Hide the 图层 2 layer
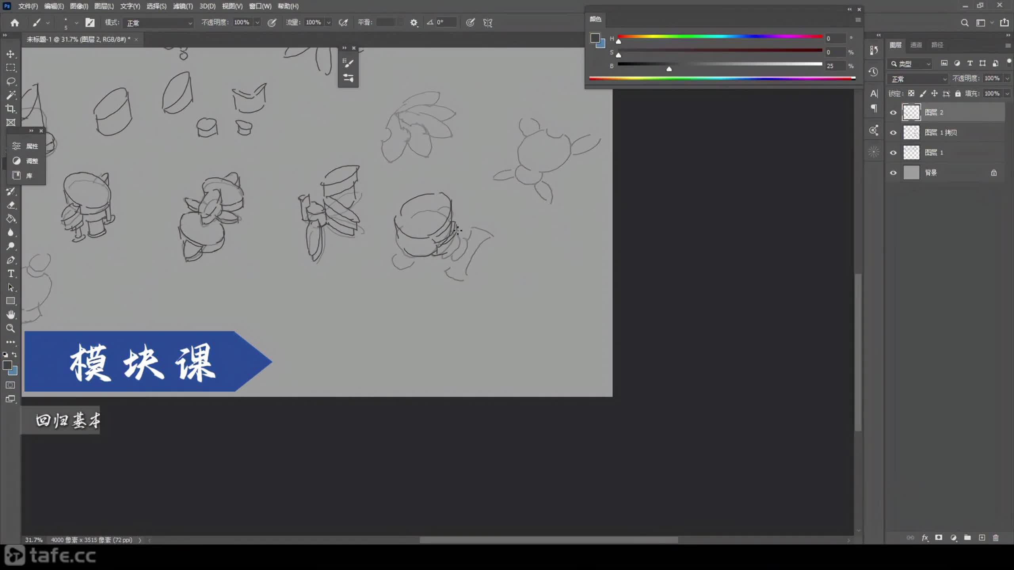Image resolution: width=1014 pixels, height=570 pixels. pos(893,112)
